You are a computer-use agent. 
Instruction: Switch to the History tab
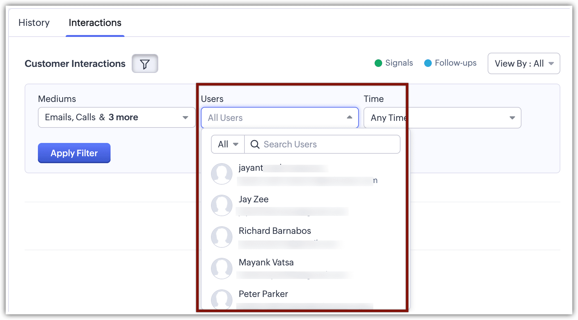(34, 23)
